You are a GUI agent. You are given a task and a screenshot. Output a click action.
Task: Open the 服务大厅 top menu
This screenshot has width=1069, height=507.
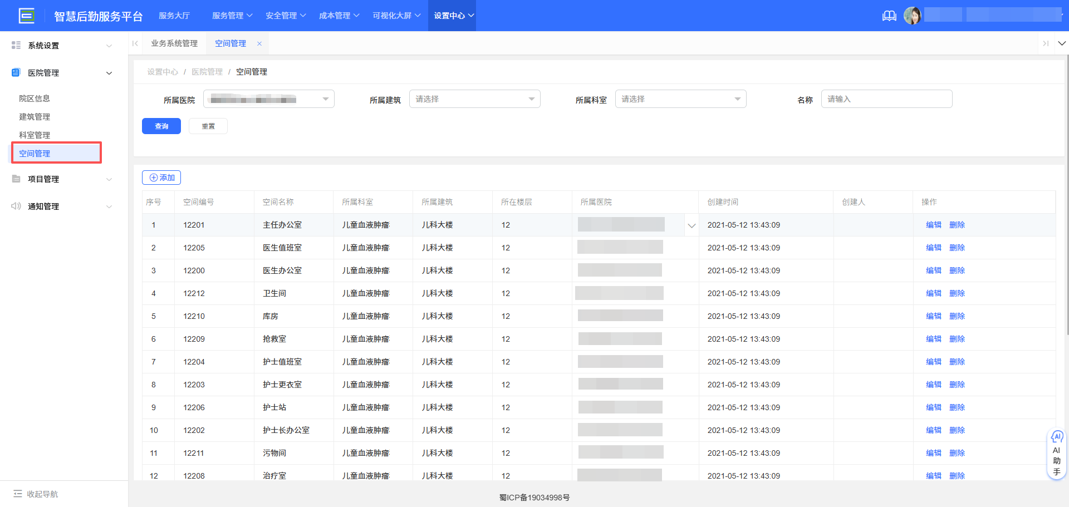[x=174, y=16]
